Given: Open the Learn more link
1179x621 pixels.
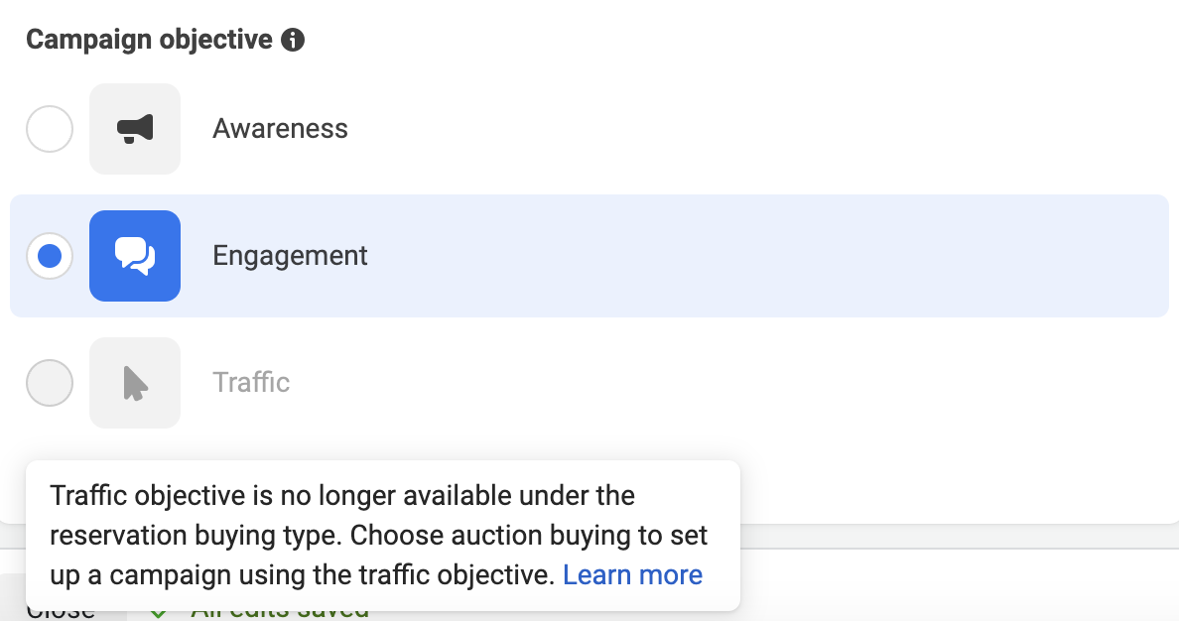Looking at the screenshot, I should 632,575.
